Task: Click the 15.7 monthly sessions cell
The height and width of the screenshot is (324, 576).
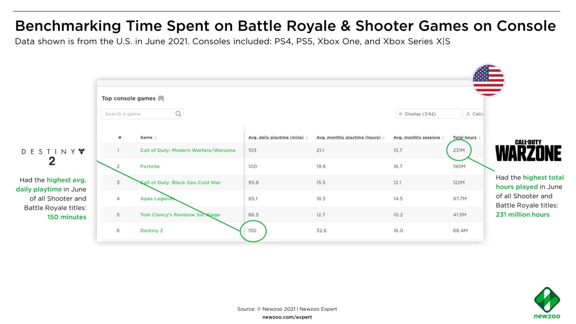Action: pyautogui.click(x=398, y=150)
